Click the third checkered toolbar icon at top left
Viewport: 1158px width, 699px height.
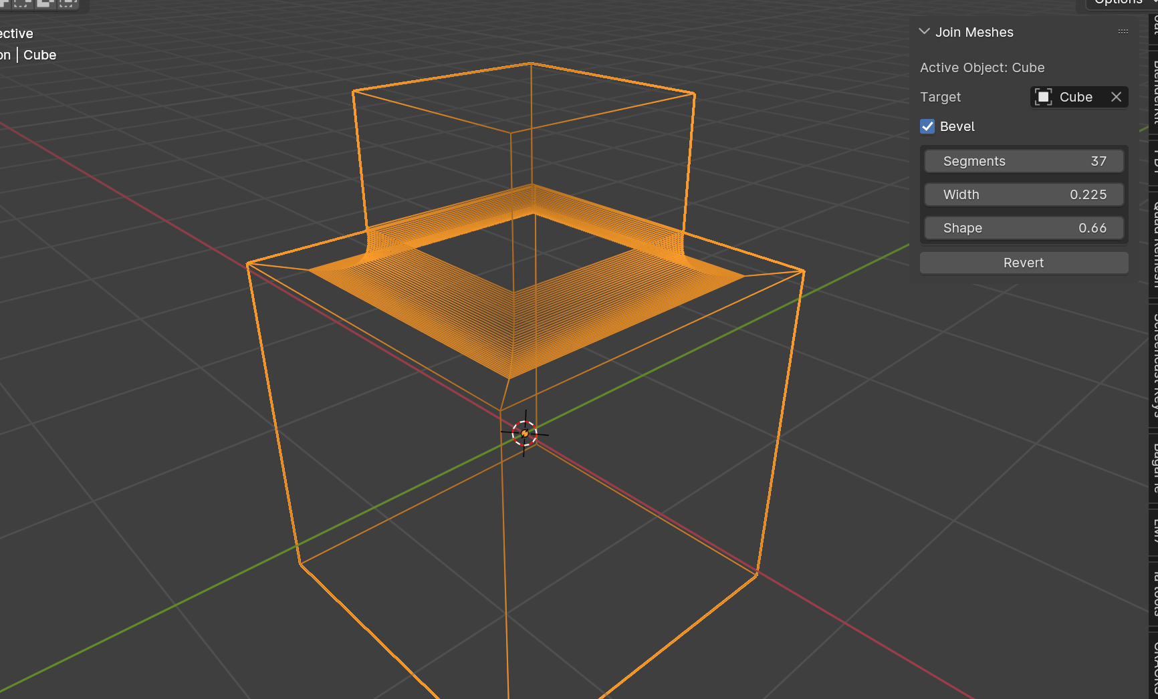point(45,5)
